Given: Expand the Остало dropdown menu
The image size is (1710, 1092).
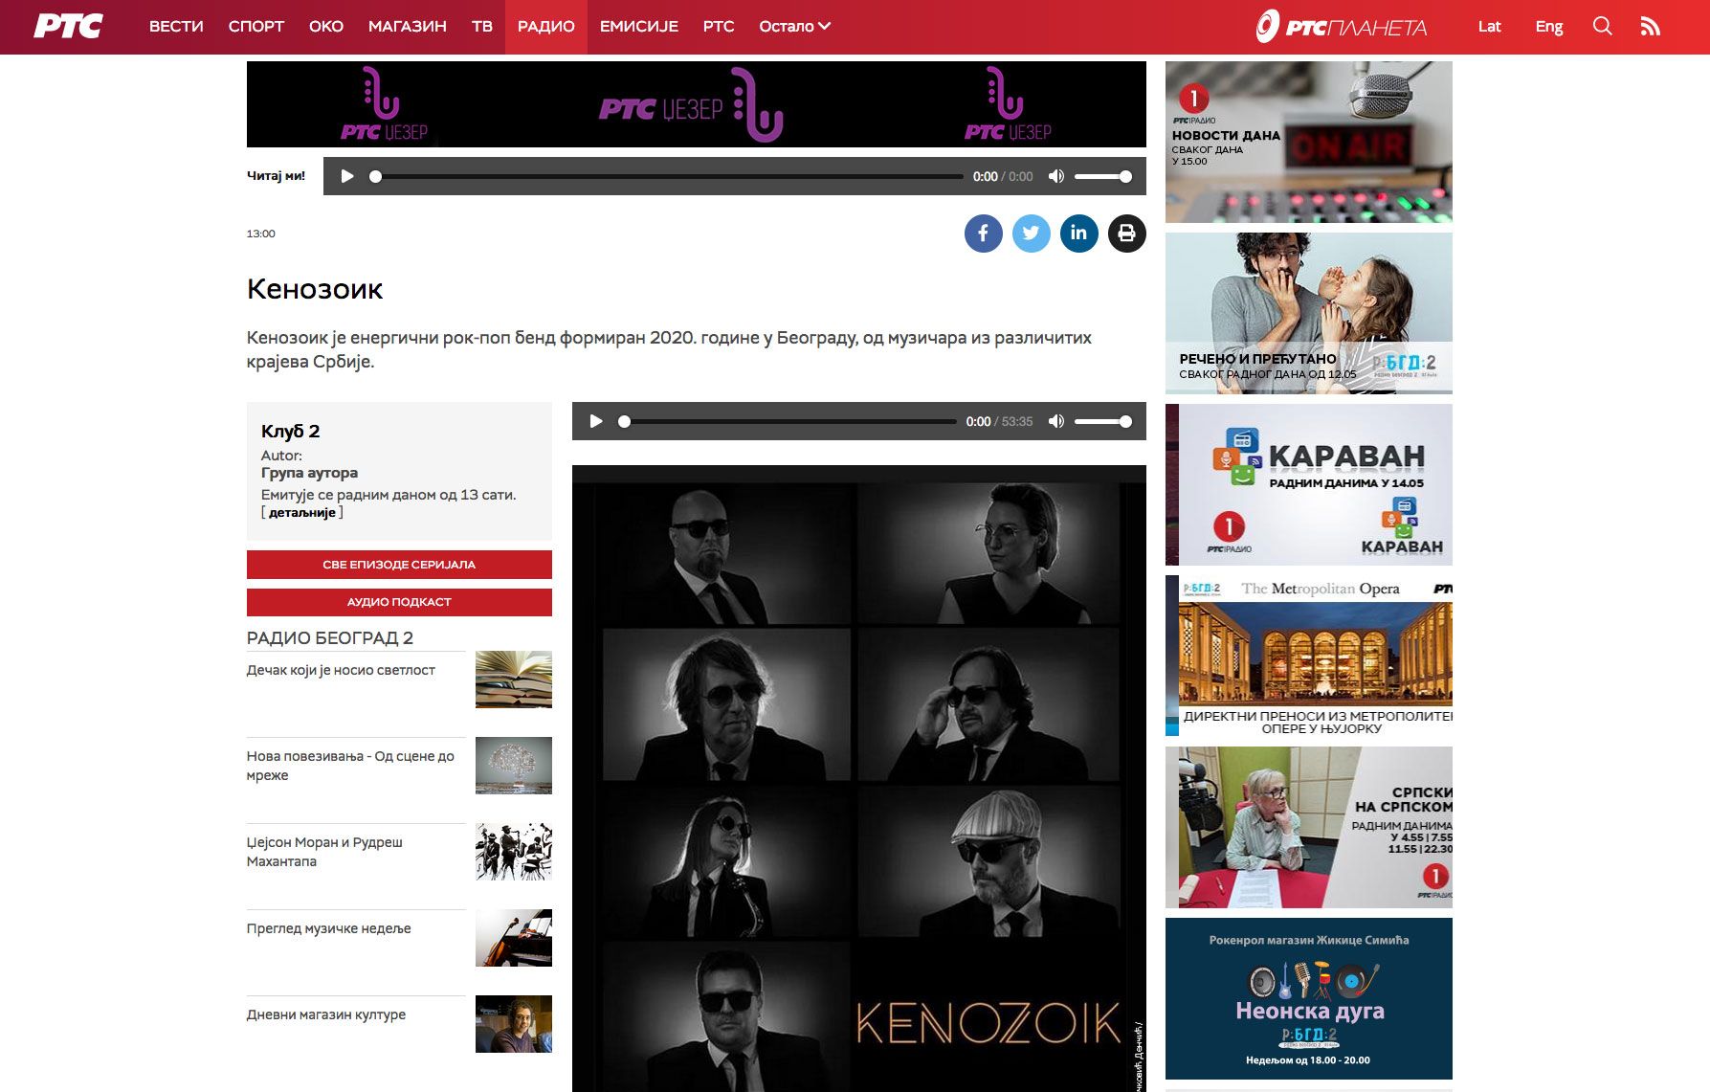Looking at the screenshot, I should point(794,27).
